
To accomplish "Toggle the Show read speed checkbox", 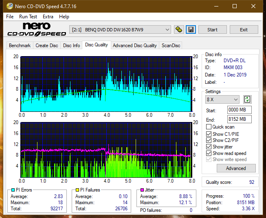I will 209,153.
